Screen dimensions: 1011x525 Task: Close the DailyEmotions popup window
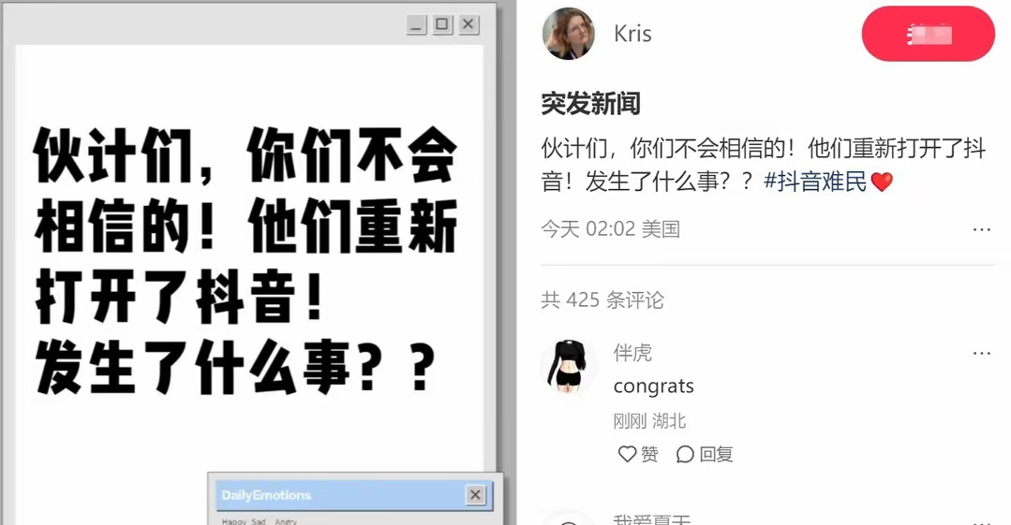tap(475, 495)
